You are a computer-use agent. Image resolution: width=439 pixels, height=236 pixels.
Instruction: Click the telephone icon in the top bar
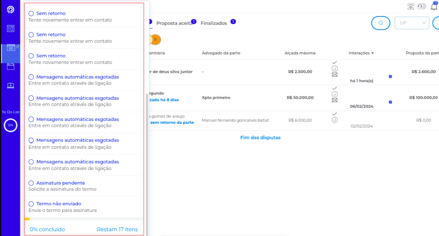pos(410,6)
